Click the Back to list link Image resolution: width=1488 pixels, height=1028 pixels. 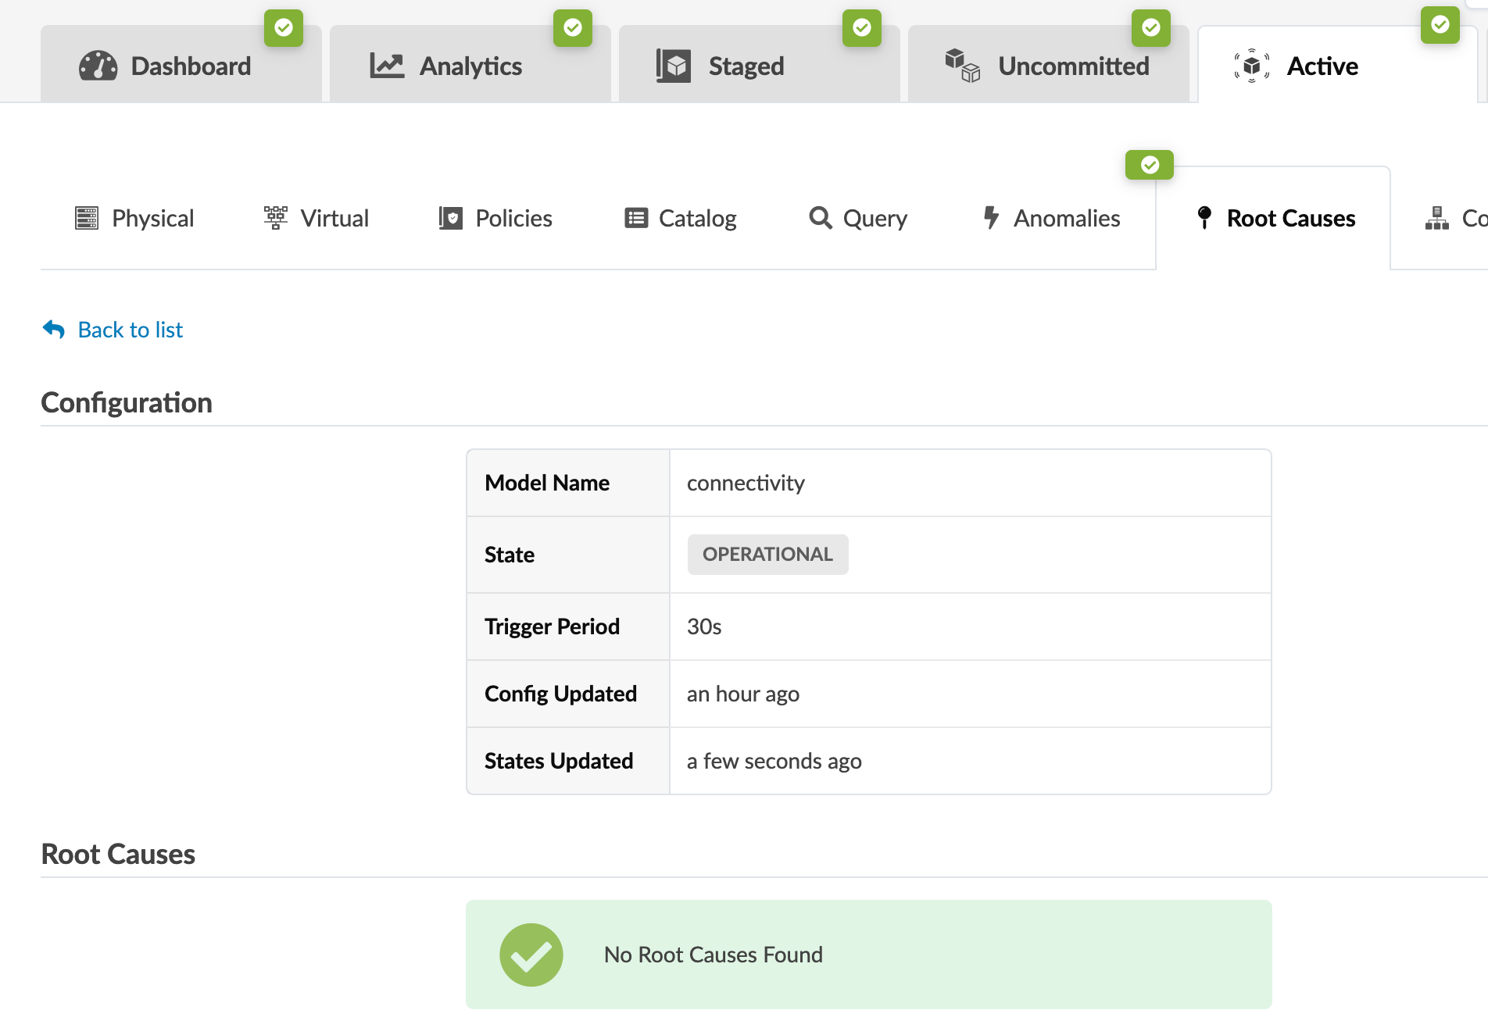tap(131, 330)
